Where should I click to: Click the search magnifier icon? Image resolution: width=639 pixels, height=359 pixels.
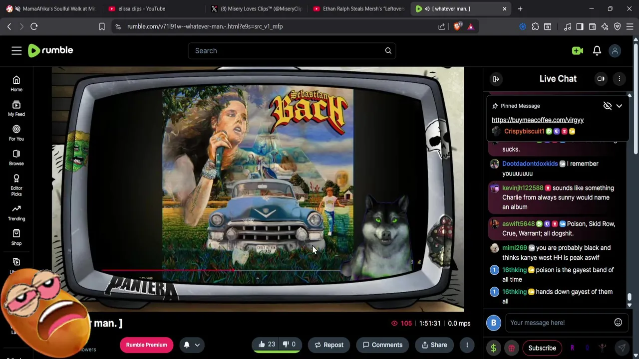click(x=388, y=50)
